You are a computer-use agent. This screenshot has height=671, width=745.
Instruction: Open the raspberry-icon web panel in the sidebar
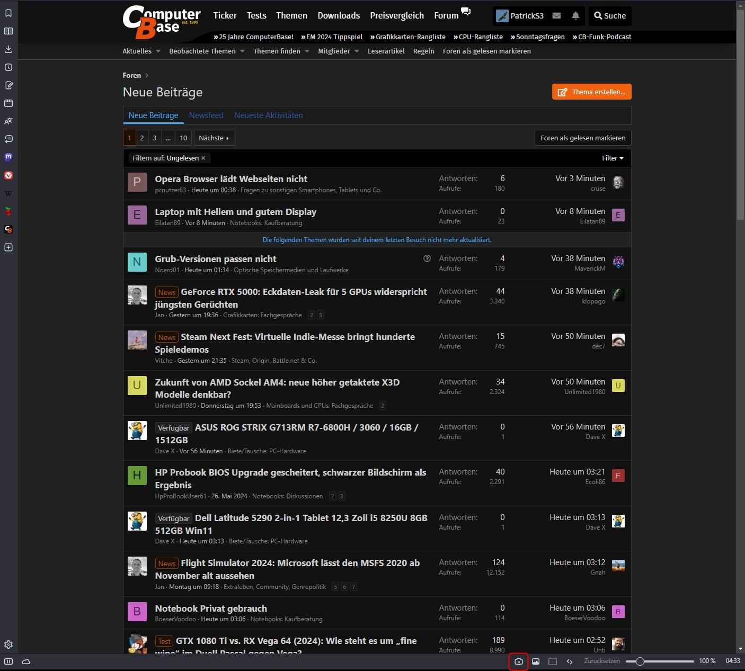pos(8,211)
